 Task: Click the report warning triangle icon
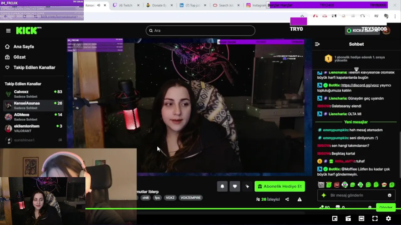pyautogui.click(x=299, y=199)
